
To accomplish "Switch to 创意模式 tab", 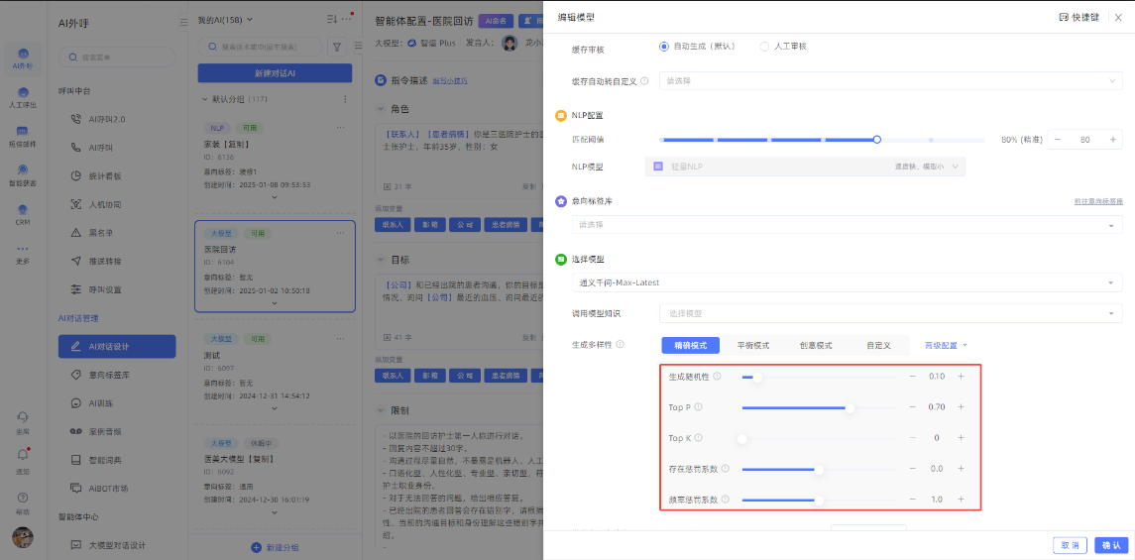I will [x=815, y=345].
